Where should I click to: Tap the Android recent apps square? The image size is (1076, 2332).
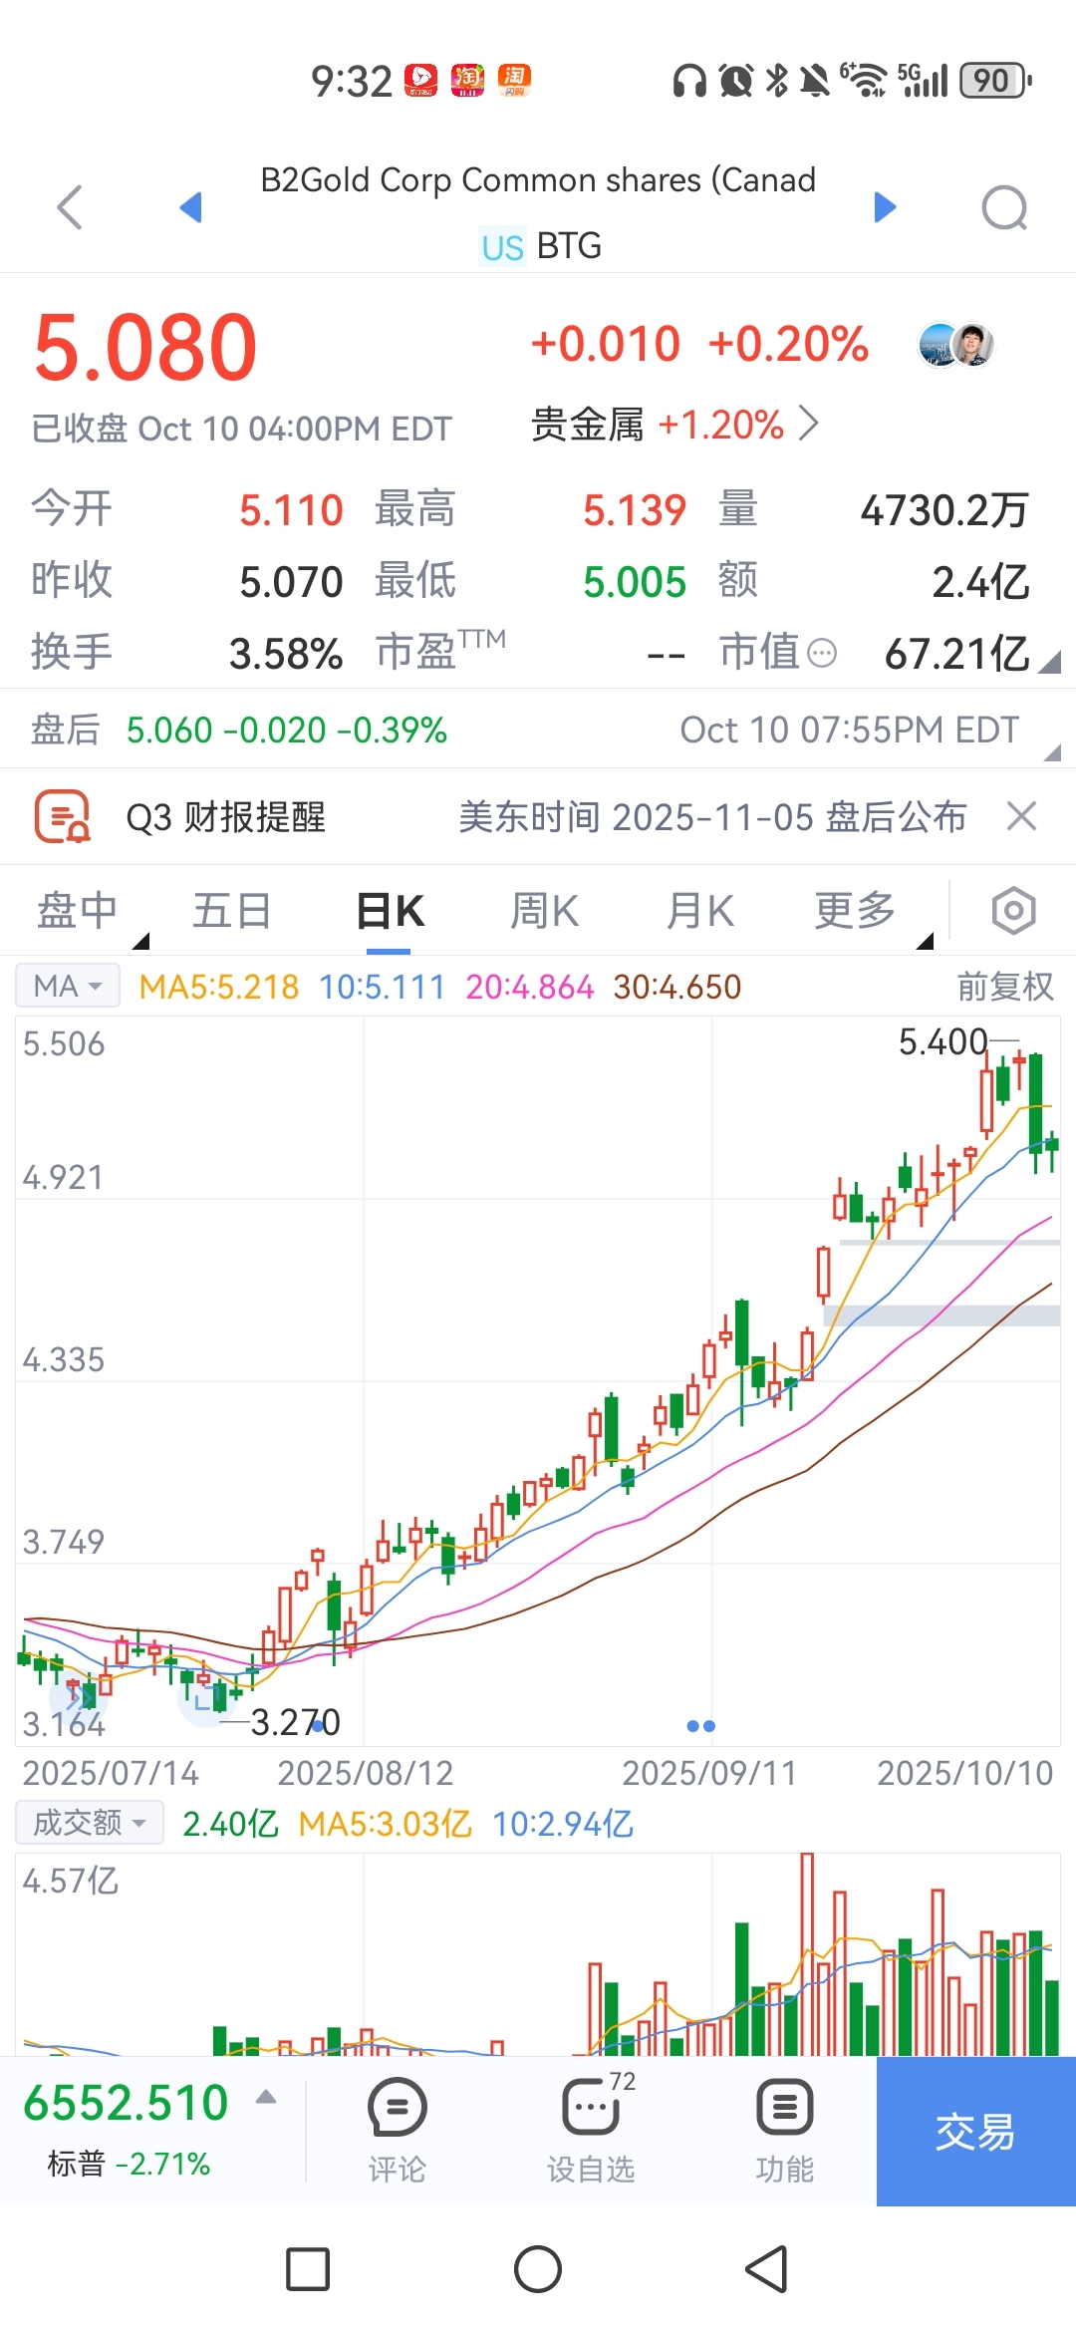[x=308, y=2269]
